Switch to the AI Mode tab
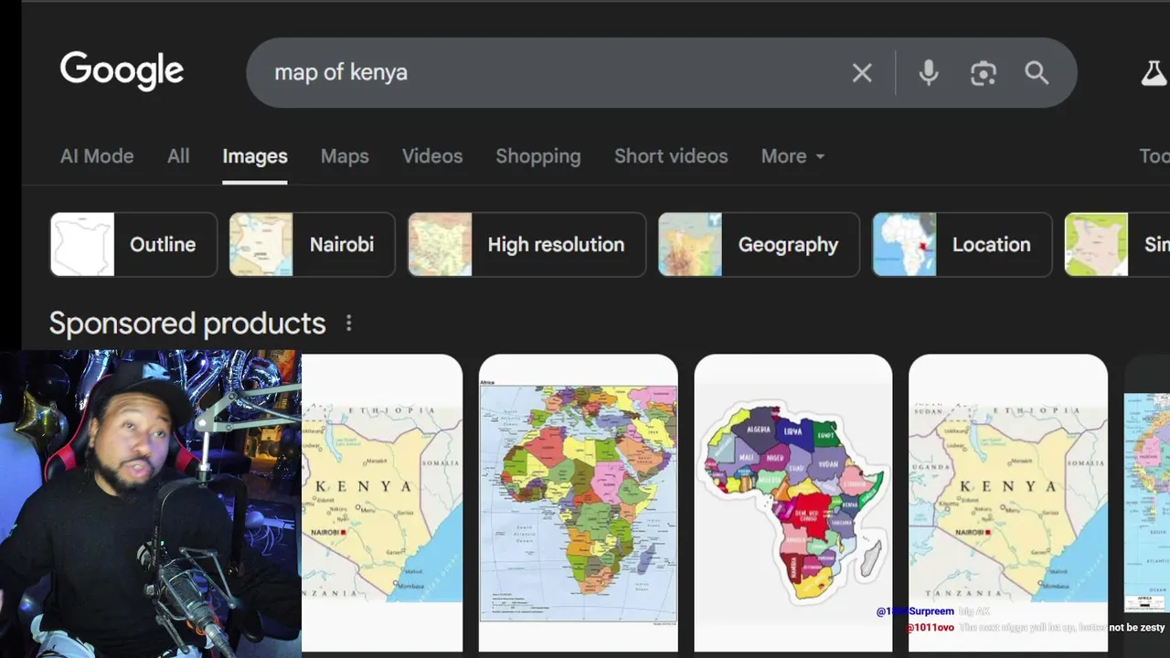 click(97, 156)
